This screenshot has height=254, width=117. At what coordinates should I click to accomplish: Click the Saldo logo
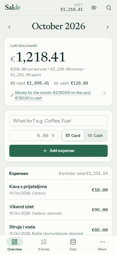click(x=12, y=8)
